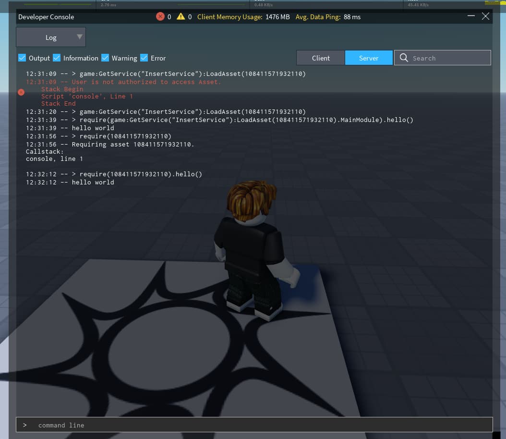Click the 'Stack End' error line
This screenshot has width=506, height=439.
point(59,104)
